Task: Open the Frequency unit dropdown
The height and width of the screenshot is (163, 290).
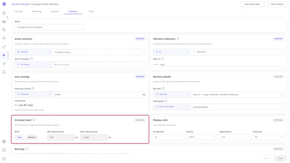Action: (x=268, y=137)
